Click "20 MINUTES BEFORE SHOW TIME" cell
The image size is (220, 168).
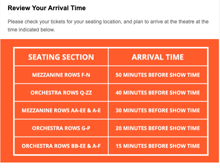point(158,128)
